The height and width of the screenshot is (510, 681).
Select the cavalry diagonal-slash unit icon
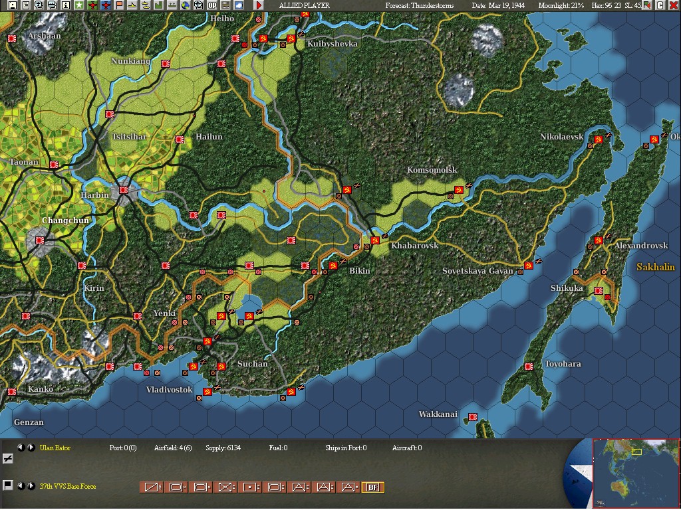tap(151, 487)
